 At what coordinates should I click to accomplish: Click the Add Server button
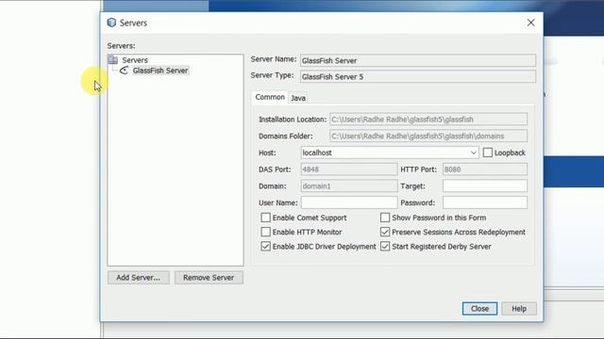click(139, 278)
